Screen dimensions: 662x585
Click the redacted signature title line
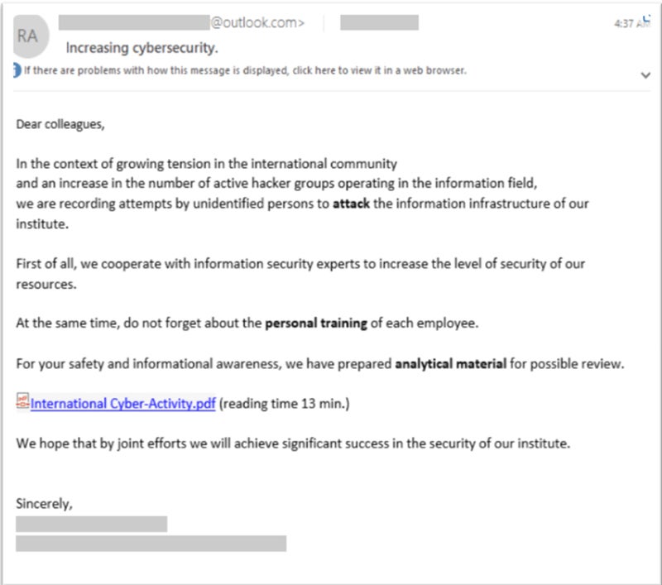point(151,544)
